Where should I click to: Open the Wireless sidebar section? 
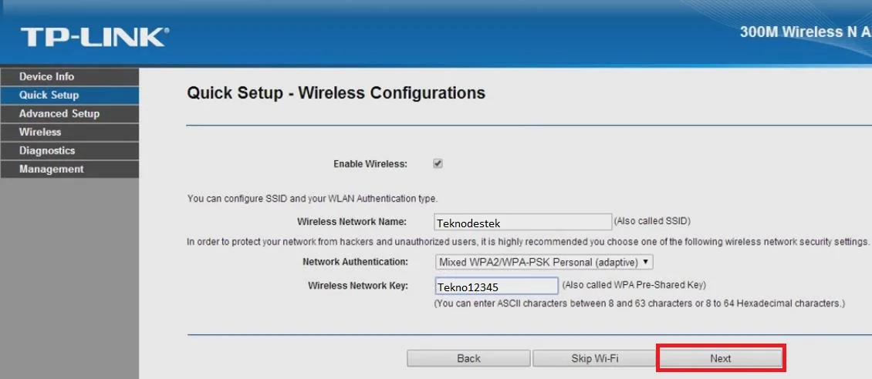pyautogui.click(x=40, y=132)
